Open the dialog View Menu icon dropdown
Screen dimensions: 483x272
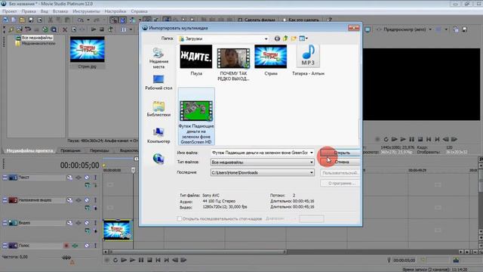(303, 39)
